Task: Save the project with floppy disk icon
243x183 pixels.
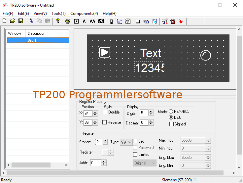Action: pos(21,21)
